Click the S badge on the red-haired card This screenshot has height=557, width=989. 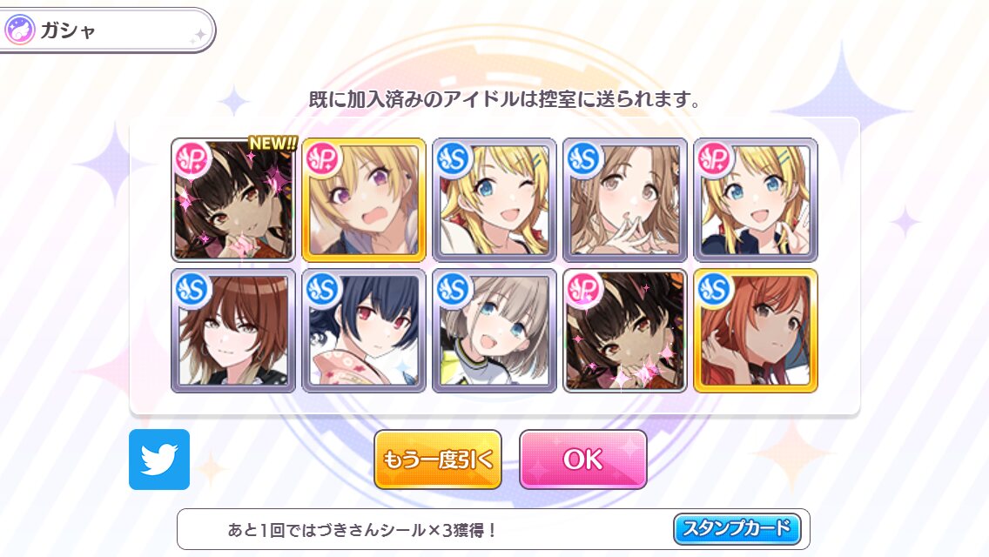tap(714, 290)
